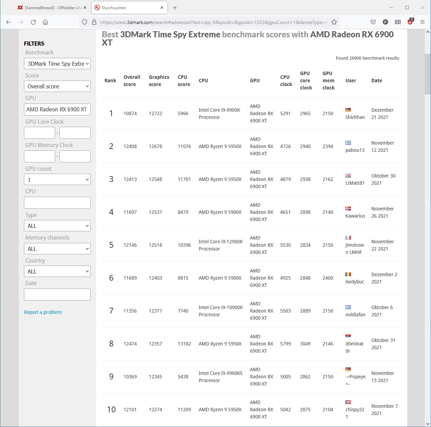Open rank 3 overall score 12413

click(130, 179)
